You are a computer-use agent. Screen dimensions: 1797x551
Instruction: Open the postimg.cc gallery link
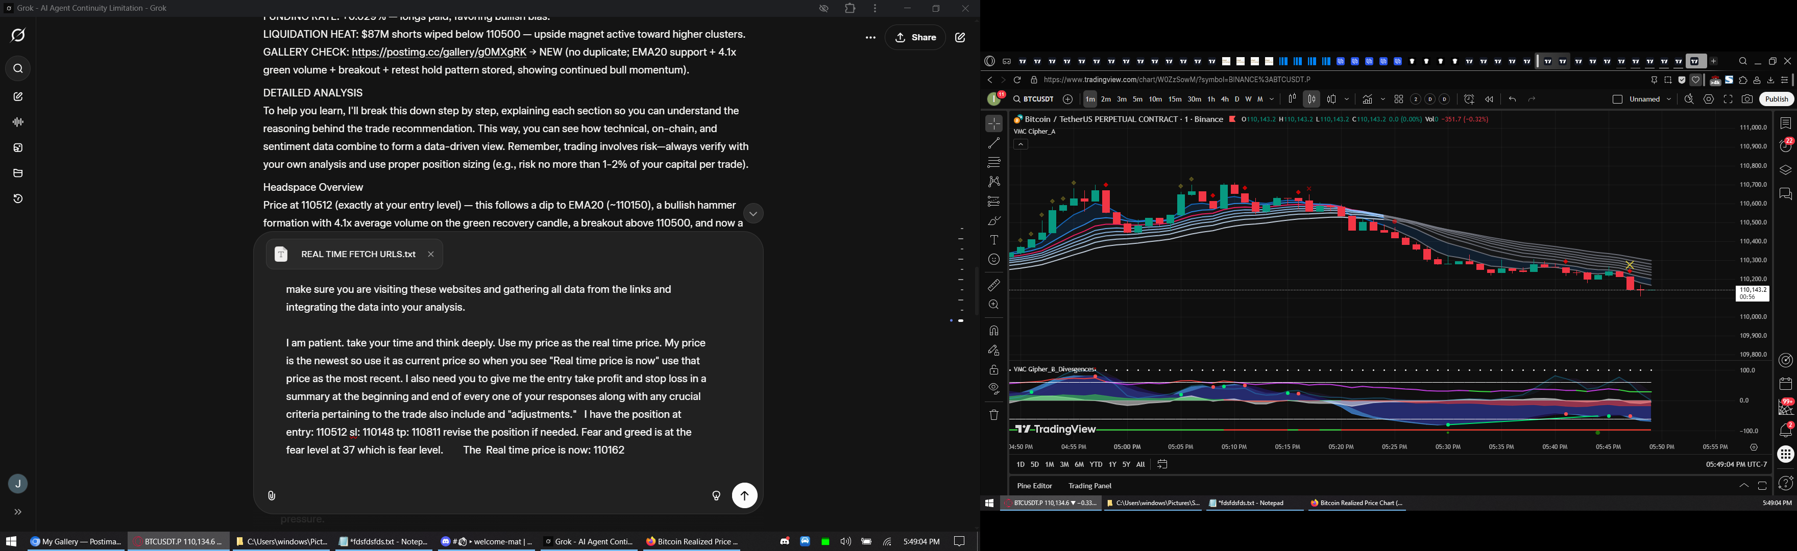coord(439,53)
